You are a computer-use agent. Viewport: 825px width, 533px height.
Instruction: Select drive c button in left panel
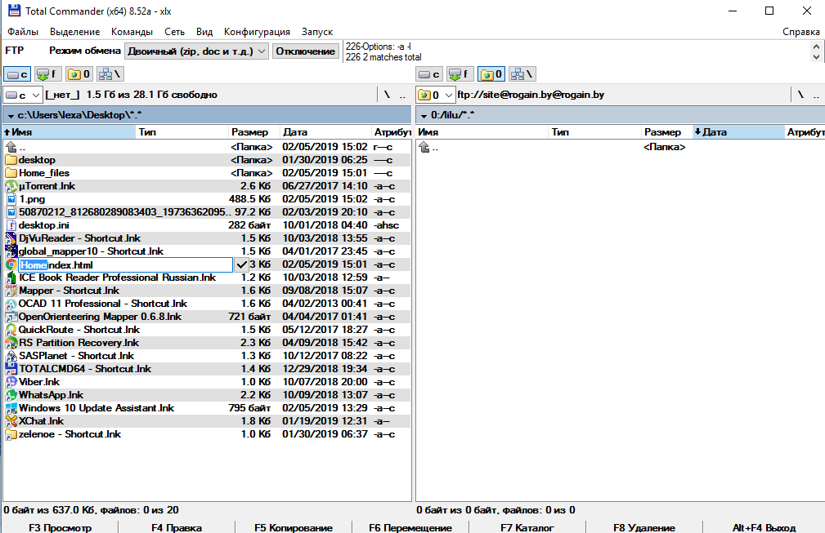(17, 74)
